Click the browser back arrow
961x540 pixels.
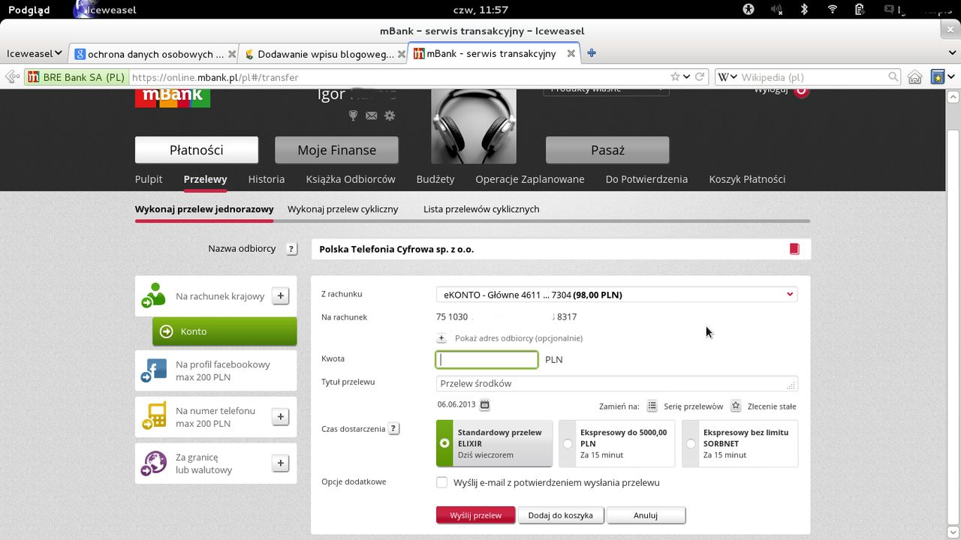click(11, 76)
